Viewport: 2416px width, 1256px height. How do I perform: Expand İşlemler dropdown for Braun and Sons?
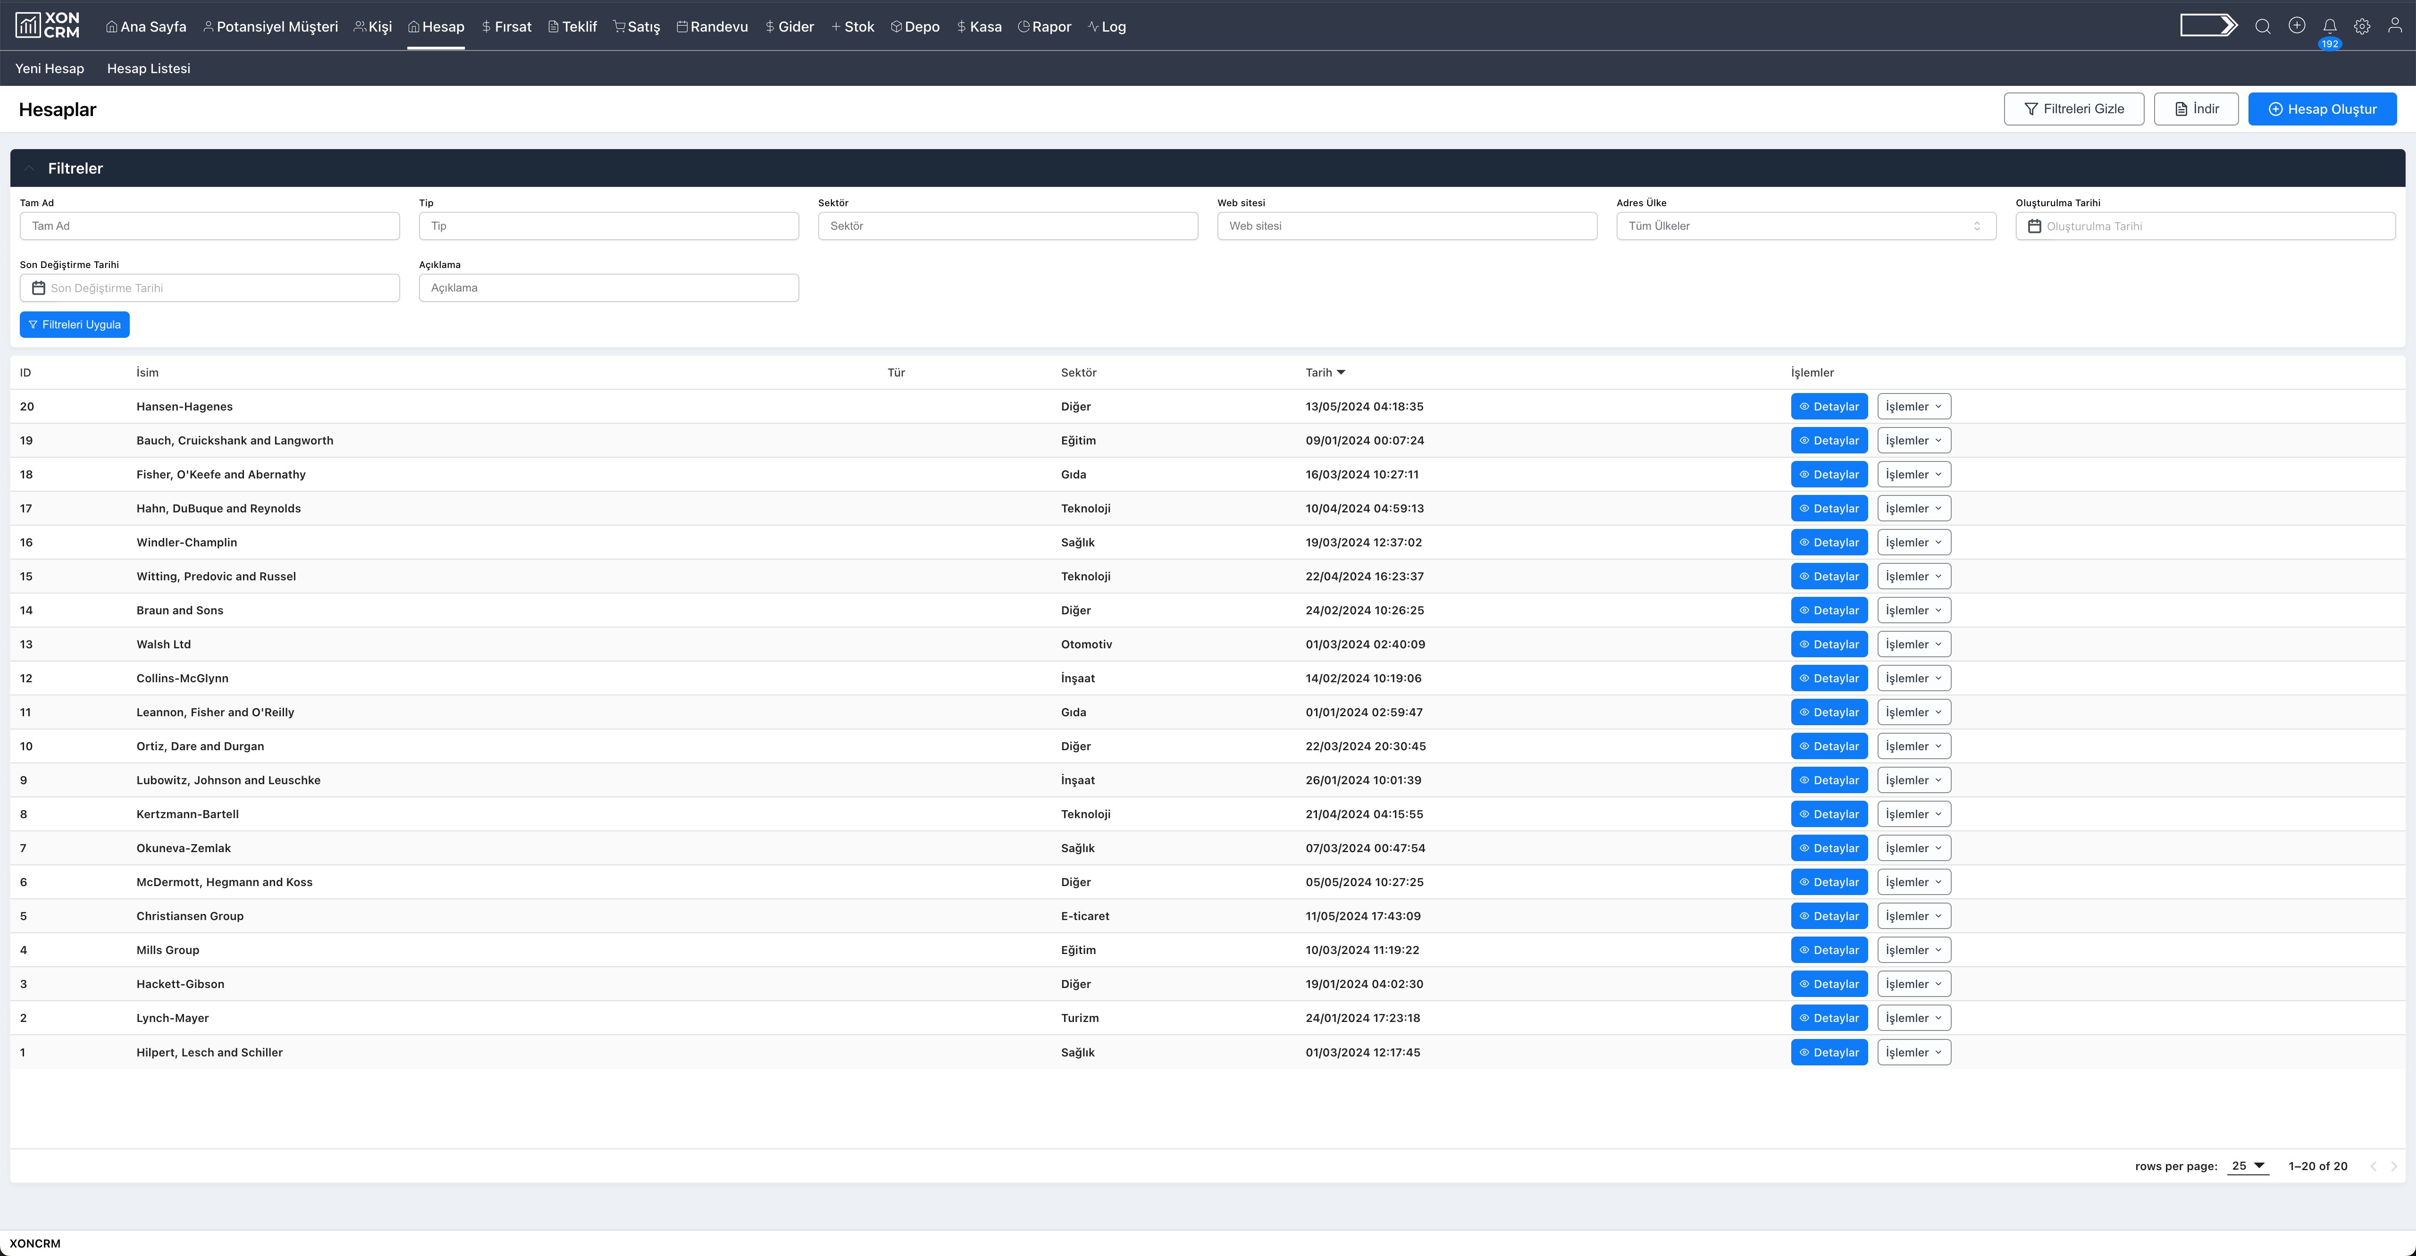[1913, 611]
